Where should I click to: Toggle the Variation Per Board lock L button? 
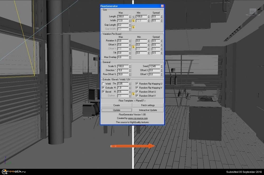(133, 47)
